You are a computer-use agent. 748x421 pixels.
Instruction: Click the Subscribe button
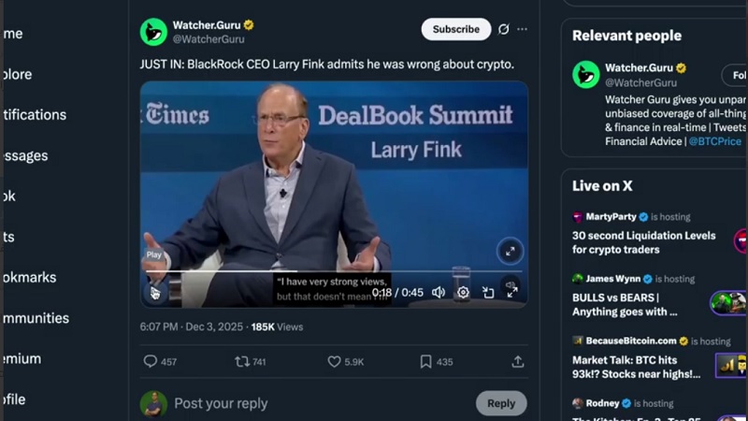coord(456,29)
